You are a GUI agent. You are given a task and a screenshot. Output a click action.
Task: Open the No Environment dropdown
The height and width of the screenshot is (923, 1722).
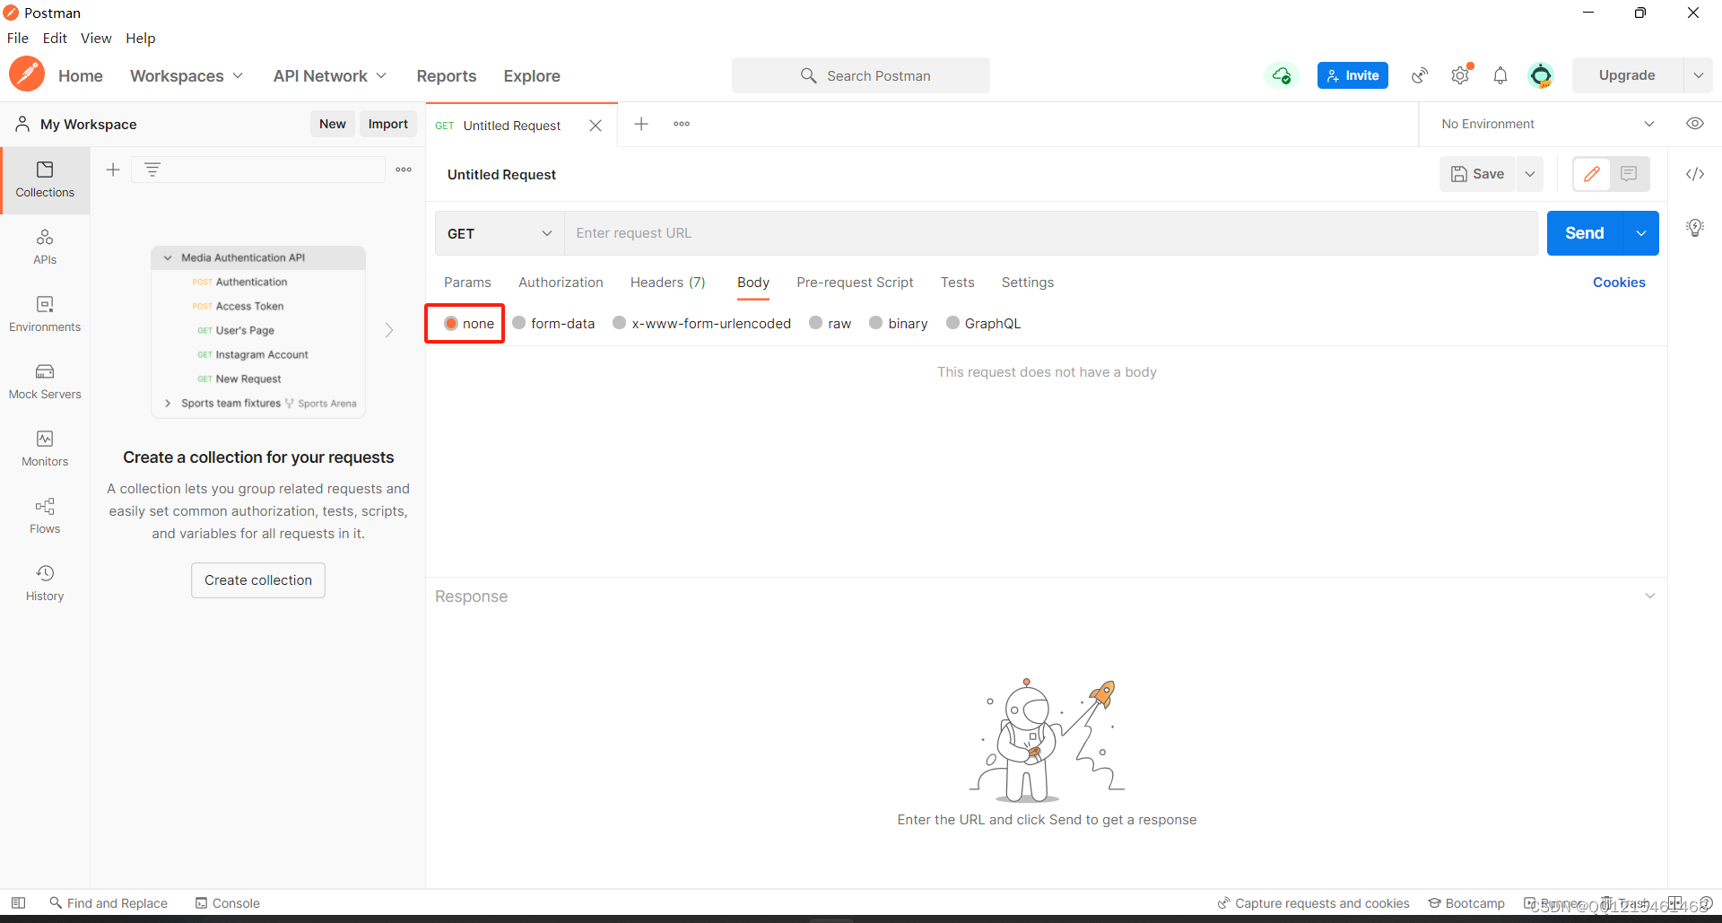point(1546,124)
